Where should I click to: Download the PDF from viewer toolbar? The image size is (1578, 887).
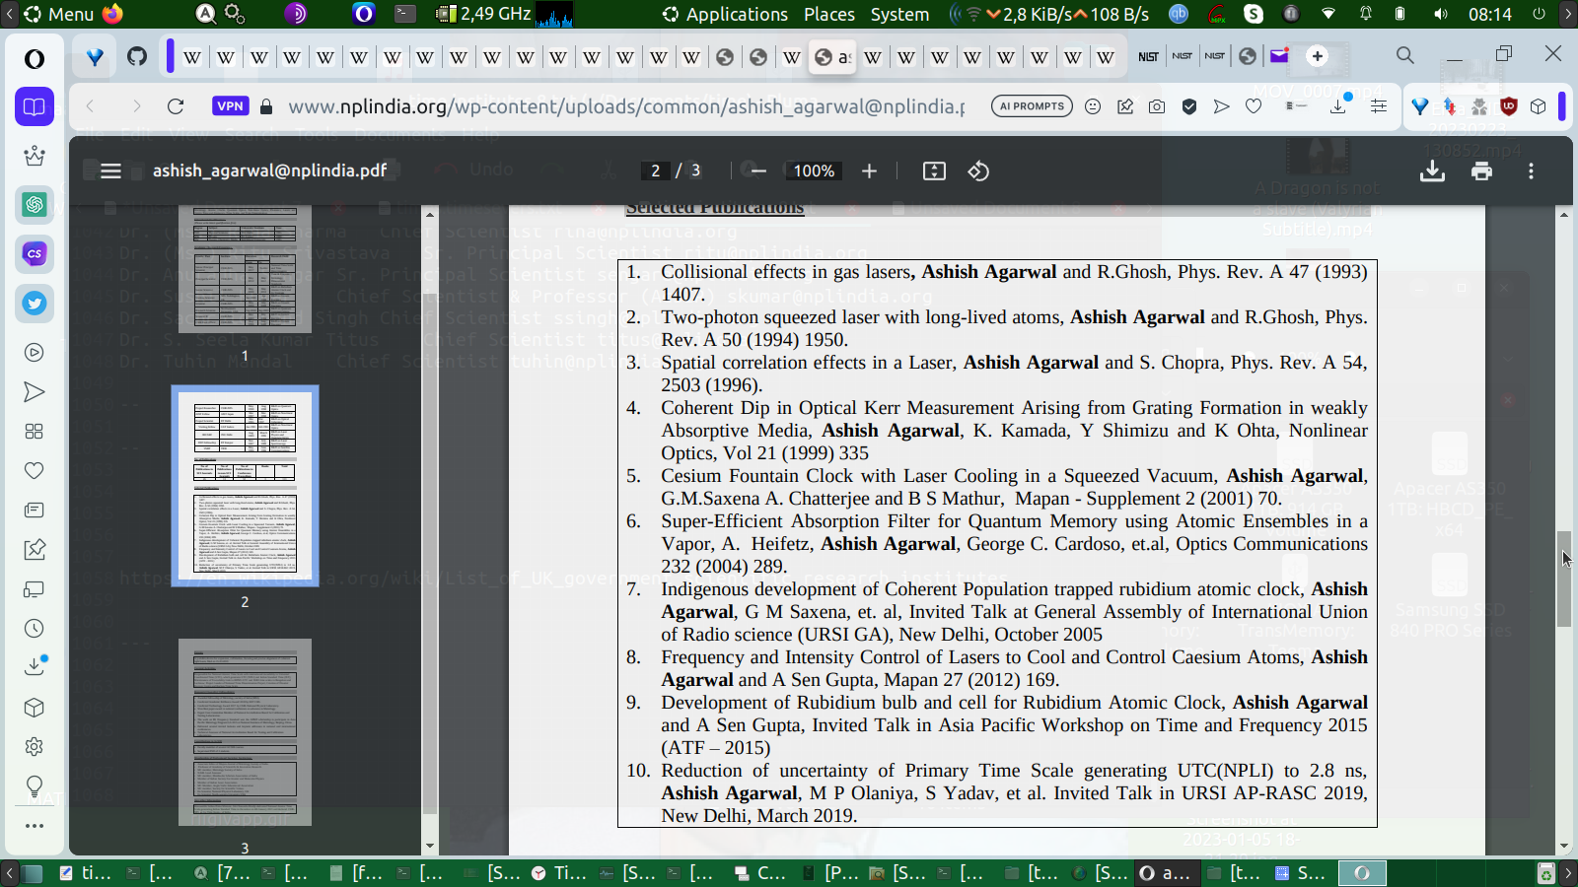point(1432,171)
